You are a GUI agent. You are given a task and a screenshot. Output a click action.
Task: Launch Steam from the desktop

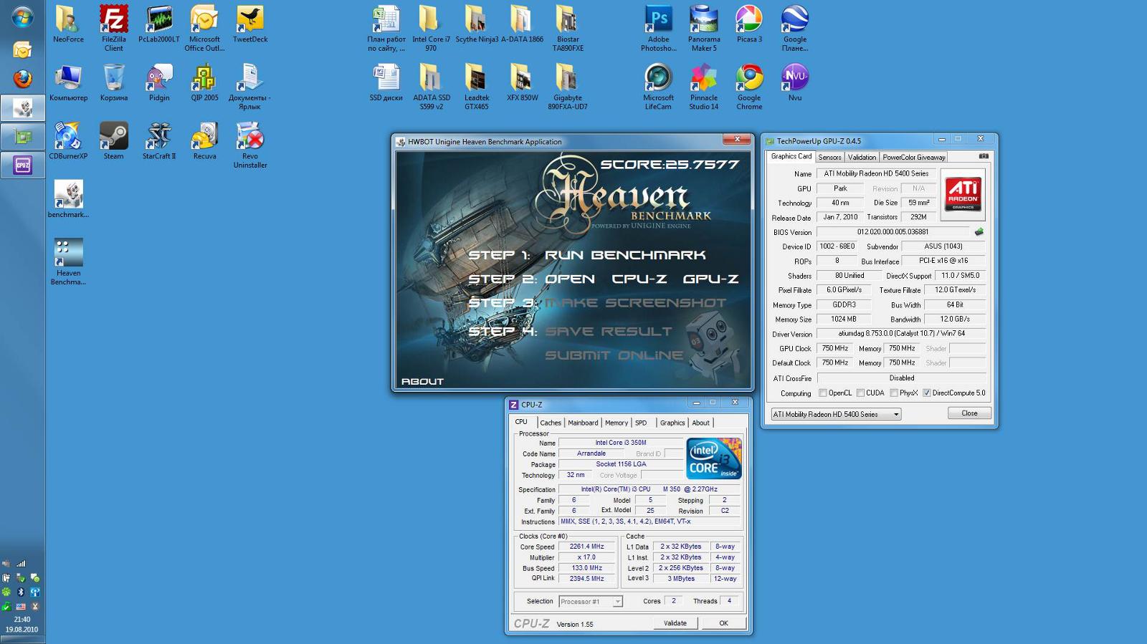click(113, 140)
